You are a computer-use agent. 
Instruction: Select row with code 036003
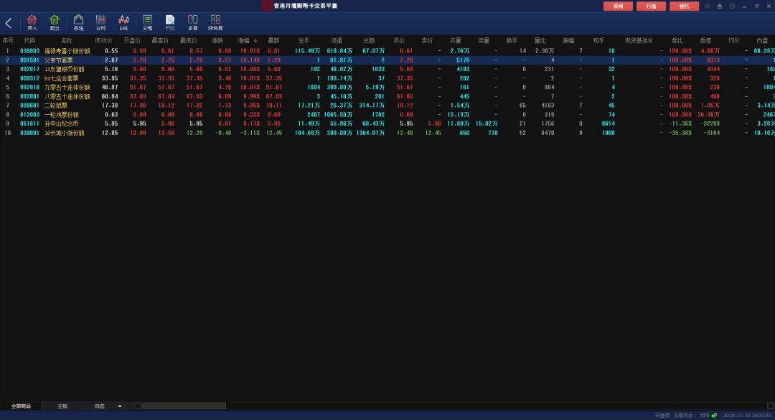click(29, 51)
